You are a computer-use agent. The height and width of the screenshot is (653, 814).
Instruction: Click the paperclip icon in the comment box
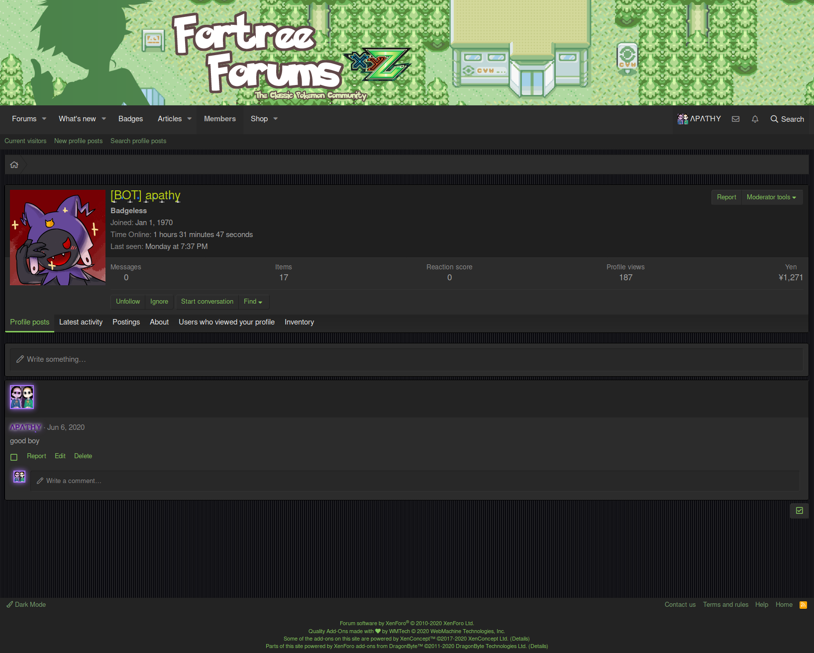(x=40, y=481)
